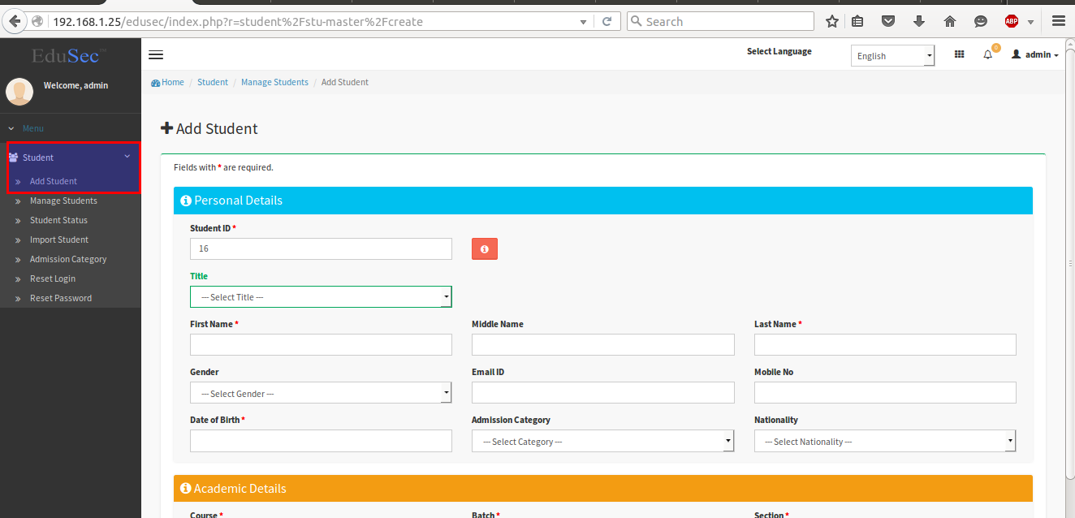This screenshot has height=518, width=1075.
Task: Open the Firefox hamburger menu
Action: (x=1058, y=22)
